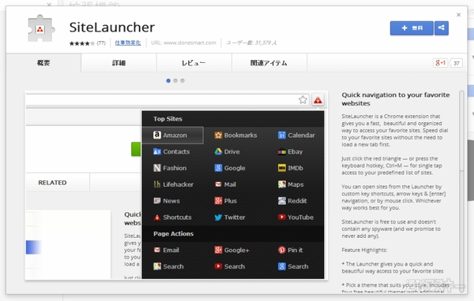The image size is (474, 301).
Task: Click the Twitter bird icon
Action: [x=218, y=217]
